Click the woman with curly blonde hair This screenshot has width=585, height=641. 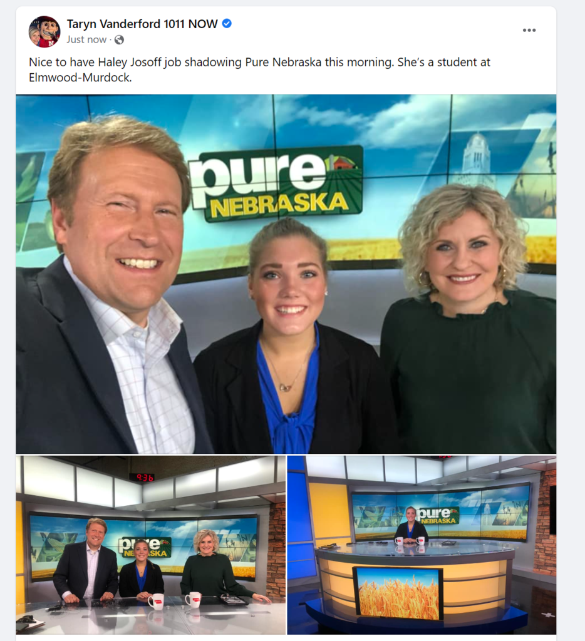467,319
